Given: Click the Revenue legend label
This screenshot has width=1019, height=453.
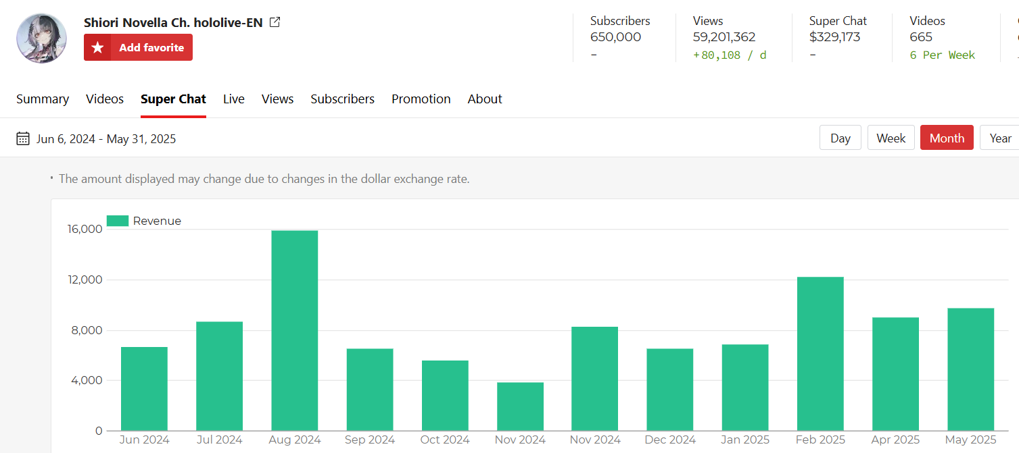Looking at the screenshot, I should pyautogui.click(x=157, y=221).
